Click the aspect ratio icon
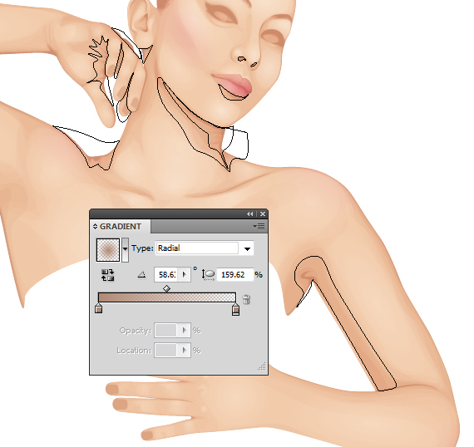This screenshot has width=474, height=447. pos(208,275)
